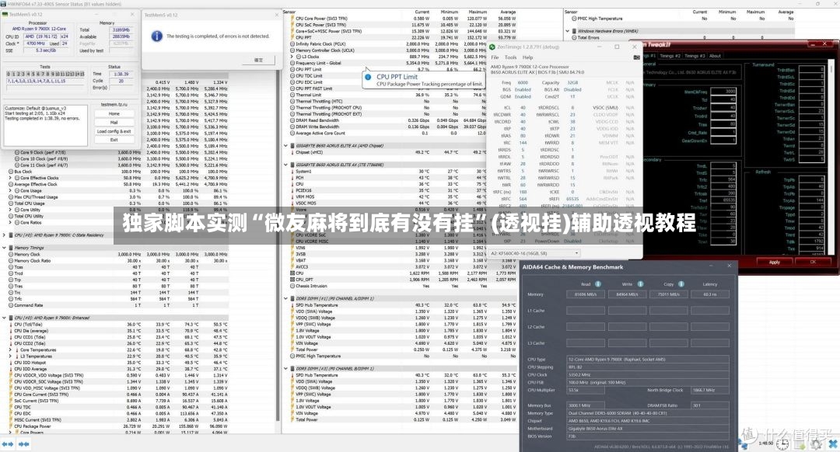This screenshot has width=840, height=452.
Task: Click Core 9 Clock (perf #7/8) row
Action: point(118,152)
